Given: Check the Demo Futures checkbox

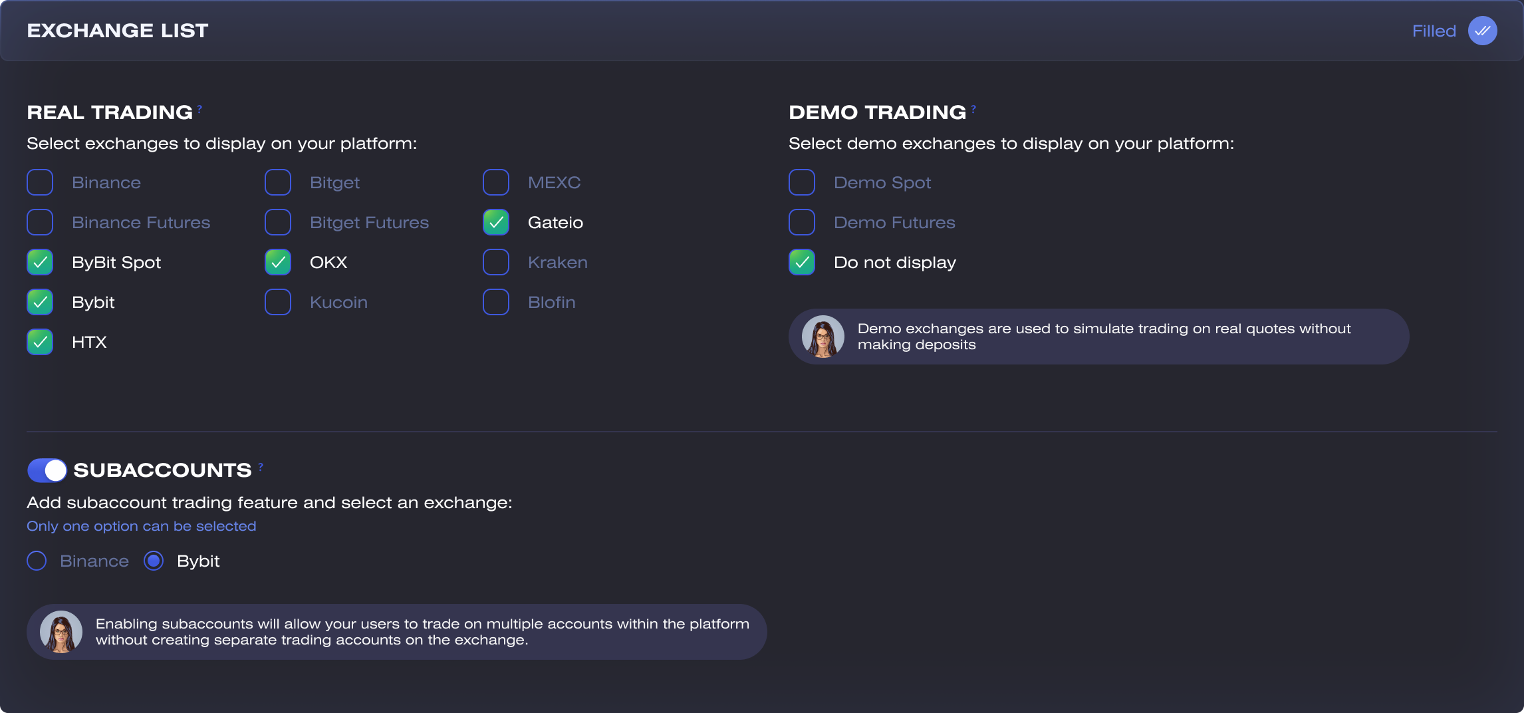Looking at the screenshot, I should [802, 222].
